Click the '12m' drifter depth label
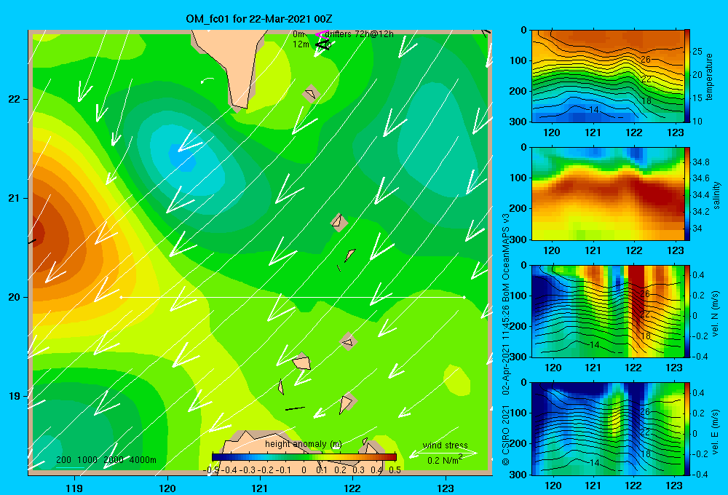Viewport: 728px width, 495px height. click(x=301, y=44)
